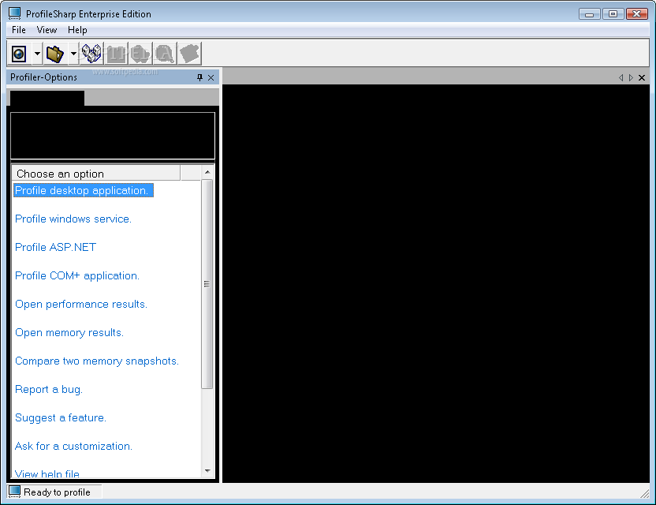Click the 'Choose an option' column header
Image resolution: width=656 pixels, height=505 pixels.
click(97, 174)
